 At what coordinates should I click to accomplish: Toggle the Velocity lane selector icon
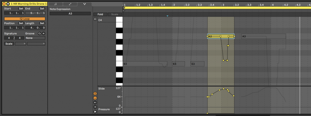click(x=95, y=103)
